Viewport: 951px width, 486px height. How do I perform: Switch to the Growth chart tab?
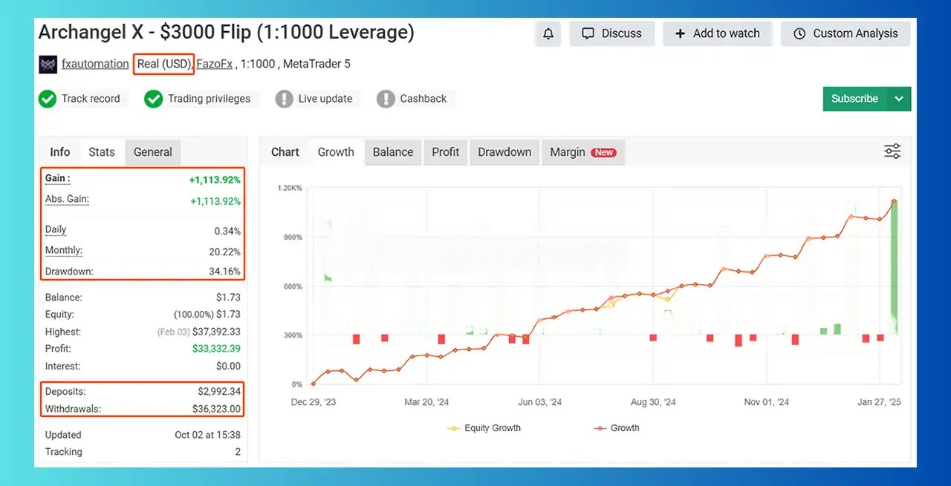(336, 152)
